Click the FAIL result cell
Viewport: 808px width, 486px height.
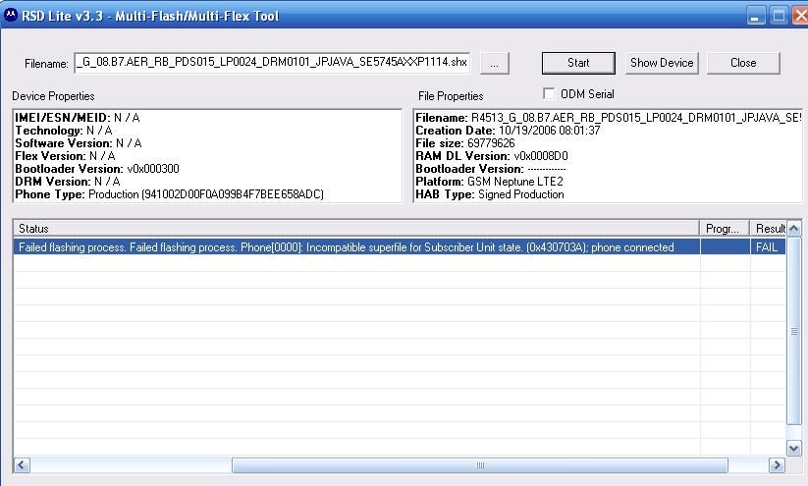[x=768, y=246]
